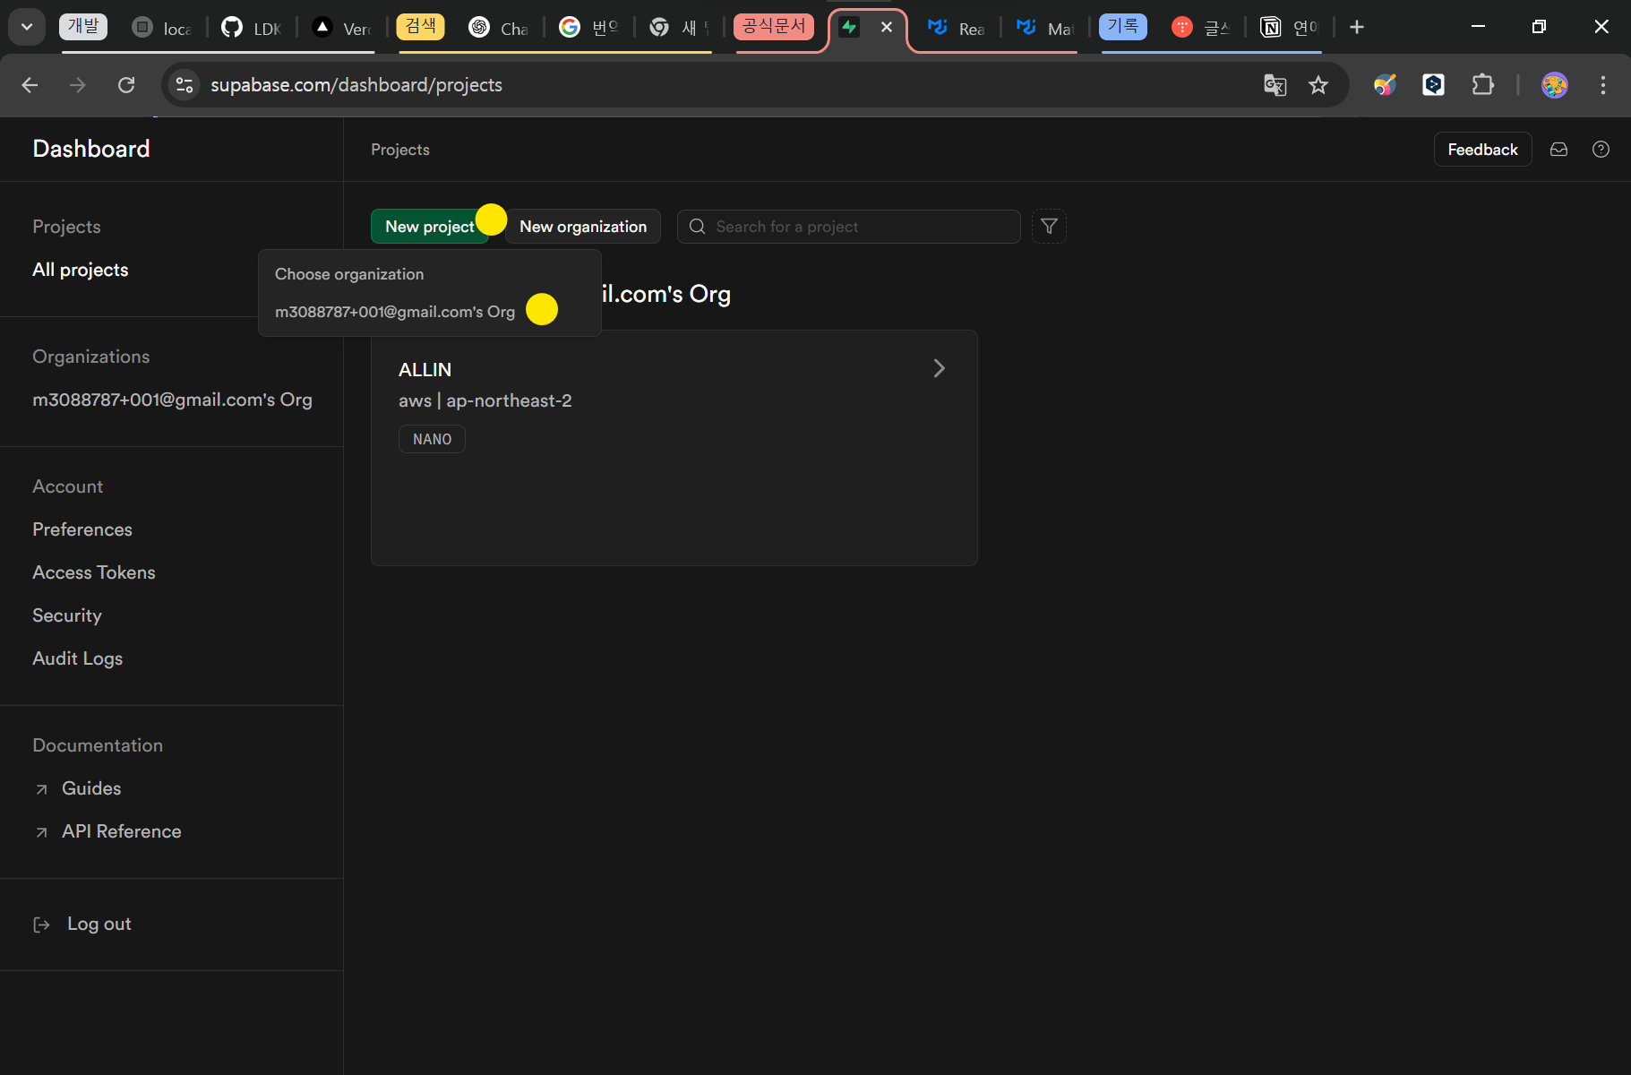The width and height of the screenshot is (1631, 1075).
Task: Click the Feedback button
Action: pyautogui.click(x=1482, y=150)
